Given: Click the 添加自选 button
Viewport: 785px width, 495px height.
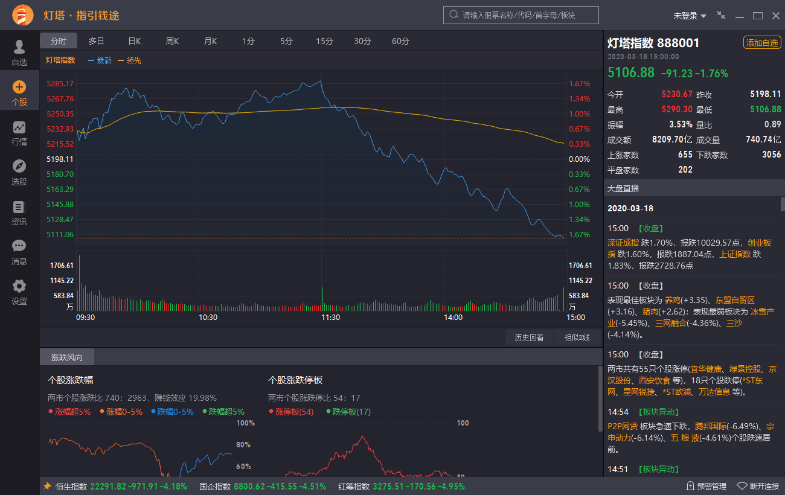Looking at the screenshot, I should pos(761,43).
